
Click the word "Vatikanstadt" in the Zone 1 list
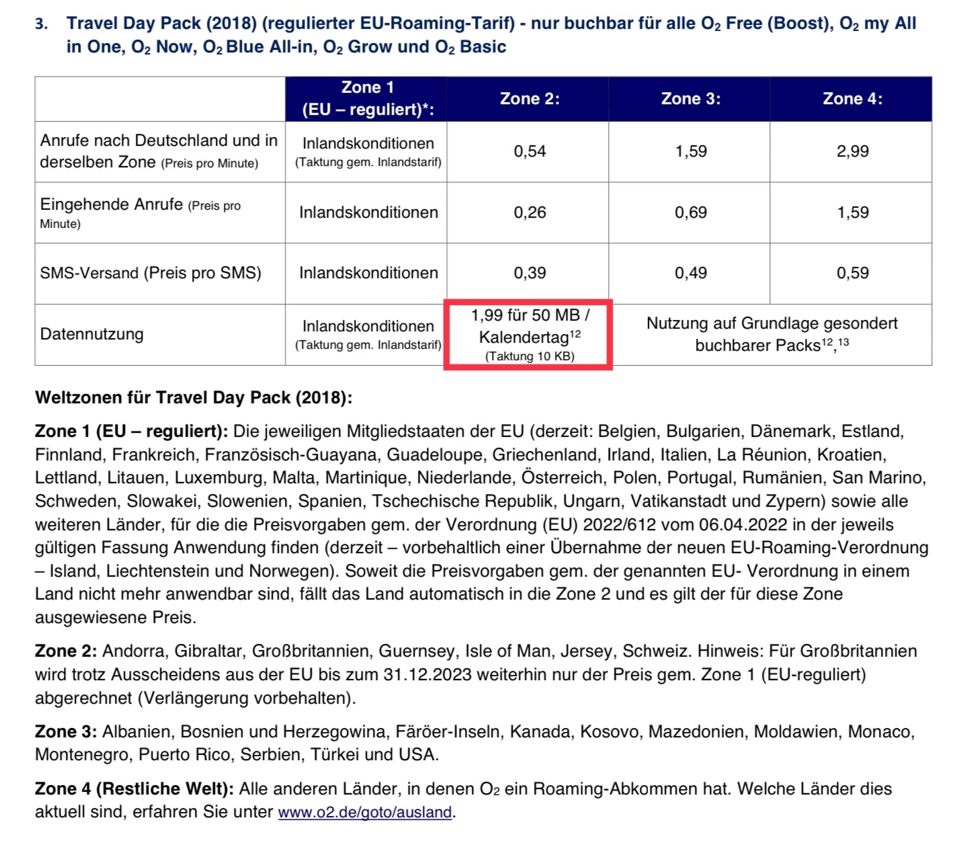pos(679,501)
